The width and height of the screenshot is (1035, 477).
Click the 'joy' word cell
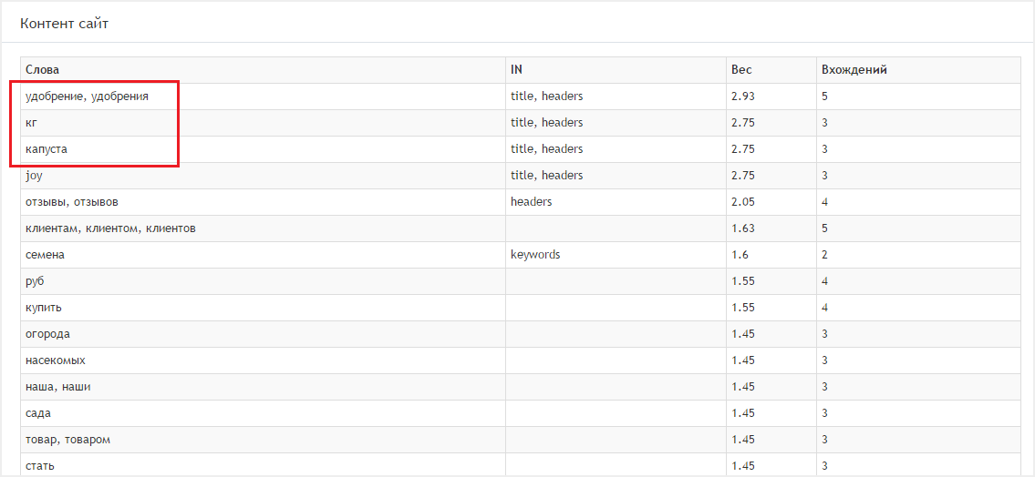34,175
